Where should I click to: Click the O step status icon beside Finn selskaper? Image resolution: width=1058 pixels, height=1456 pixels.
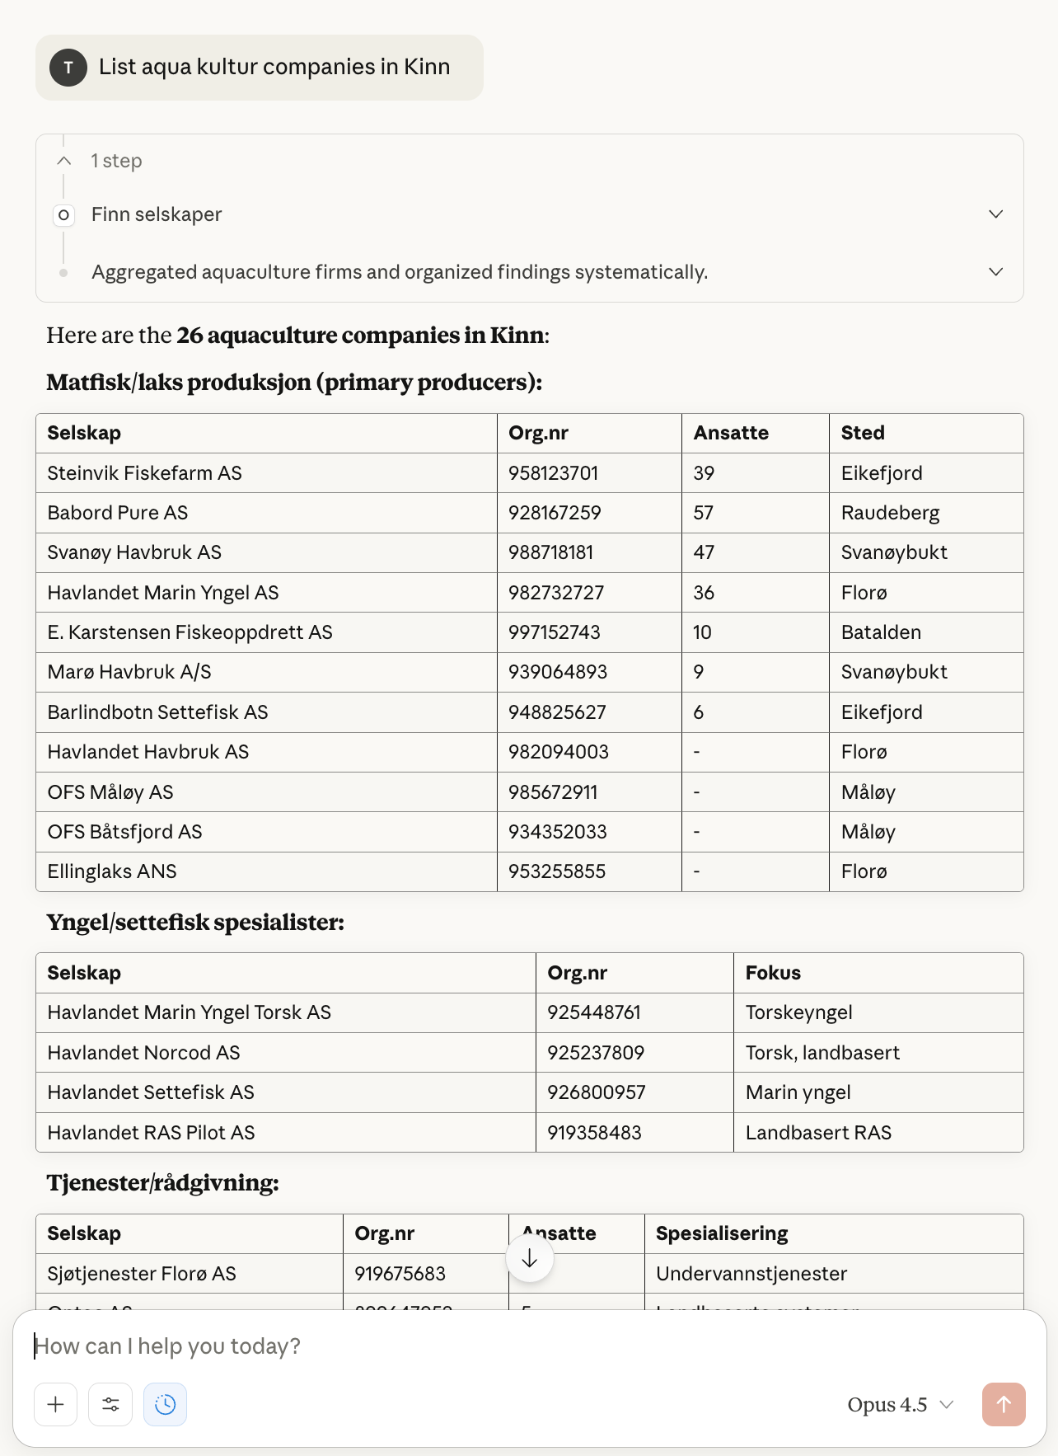tap(63, 215)
